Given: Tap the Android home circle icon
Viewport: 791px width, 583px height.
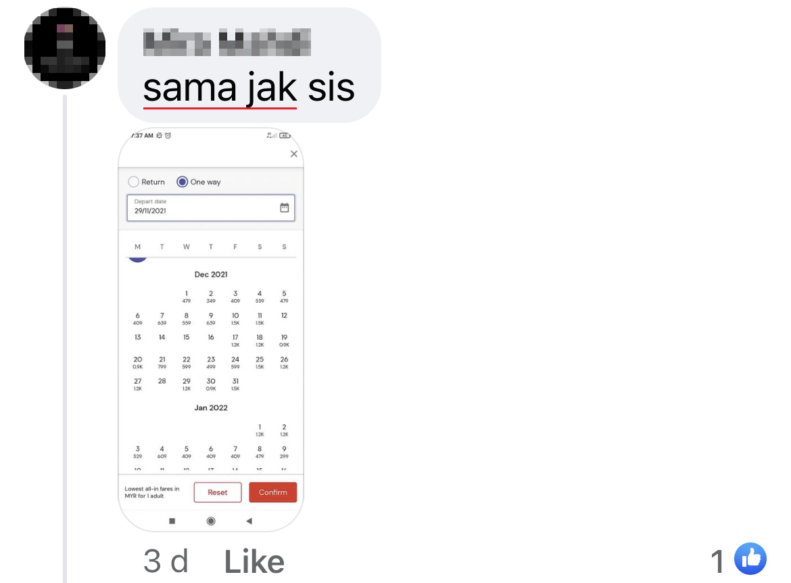Looking at the screenshot, I should pyautogui.click(x=211, y=521).
